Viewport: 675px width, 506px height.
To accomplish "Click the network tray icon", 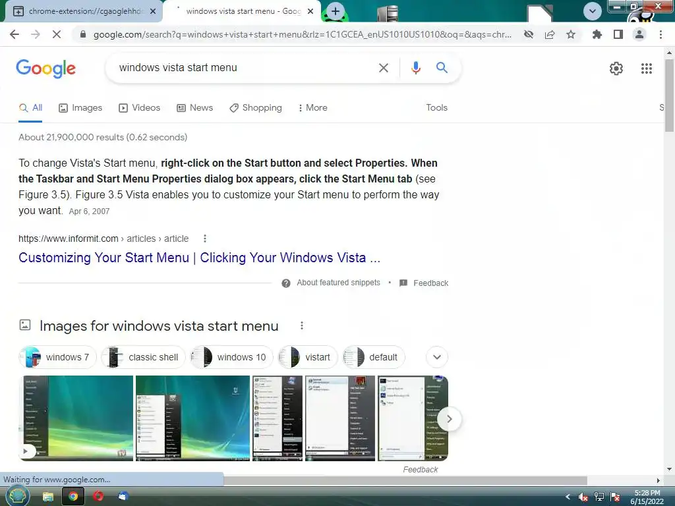I will click(x=599, y=497).
